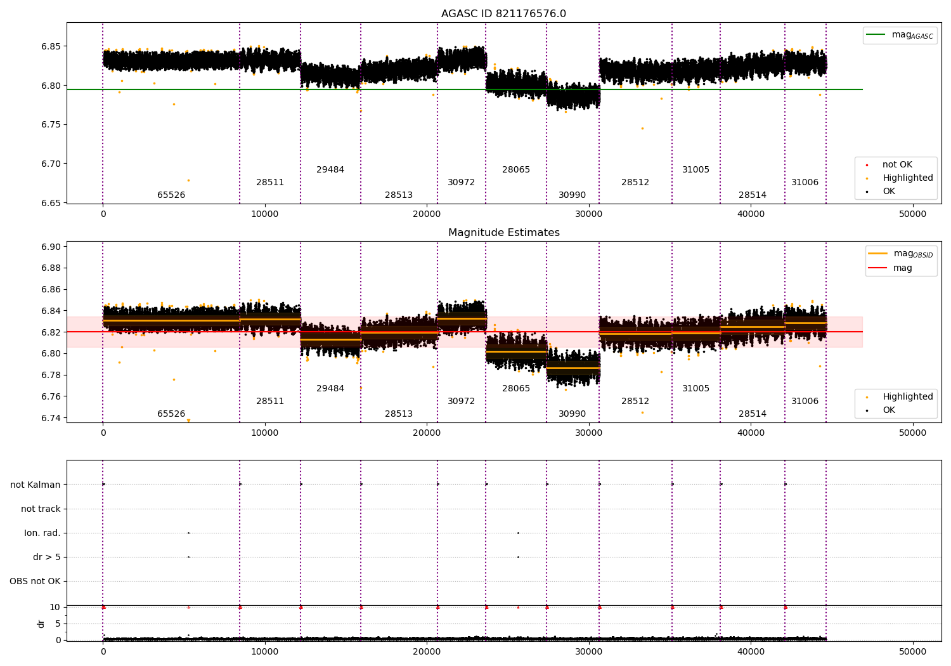Click the 10000 x-tick under the middle plot
The width and height of the screenshot is (951, 666).
pyautogui.click(x=264, y=433)
